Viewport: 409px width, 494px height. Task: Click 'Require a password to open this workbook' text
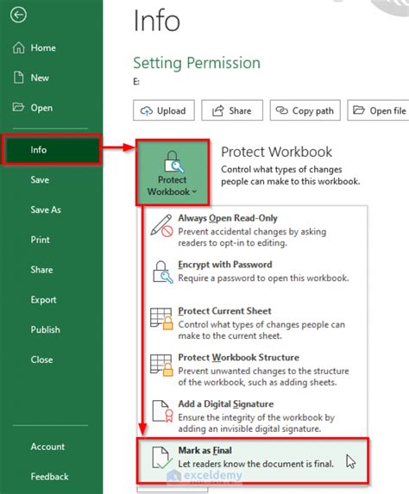pyautogui.click(x=263, y=278)
